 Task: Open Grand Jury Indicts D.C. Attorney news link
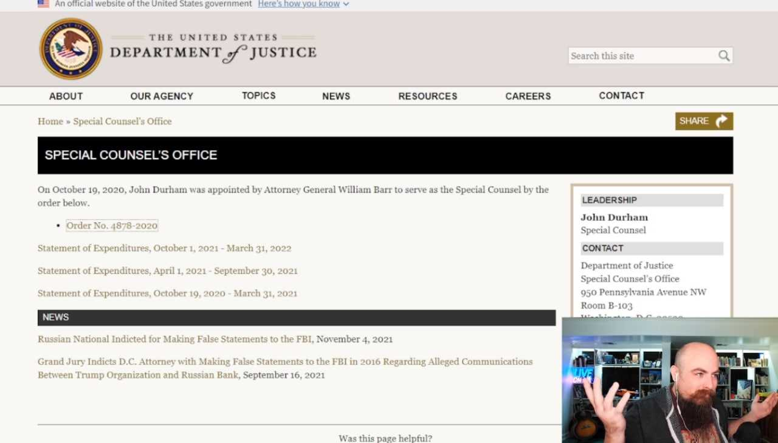[285, 368]
